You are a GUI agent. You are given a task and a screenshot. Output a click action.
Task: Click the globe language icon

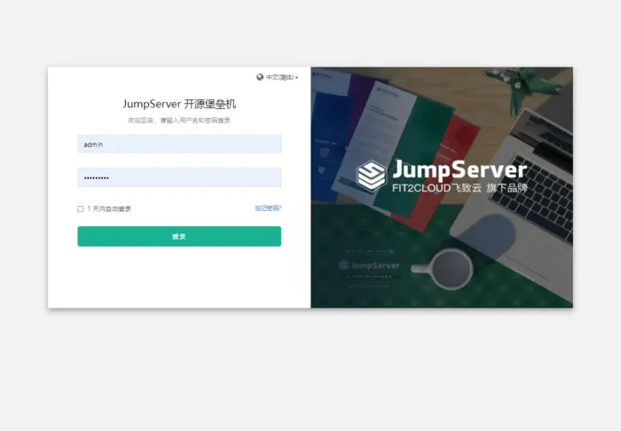[260, 77]
